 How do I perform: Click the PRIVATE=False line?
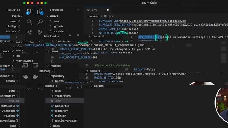(144, 70)
